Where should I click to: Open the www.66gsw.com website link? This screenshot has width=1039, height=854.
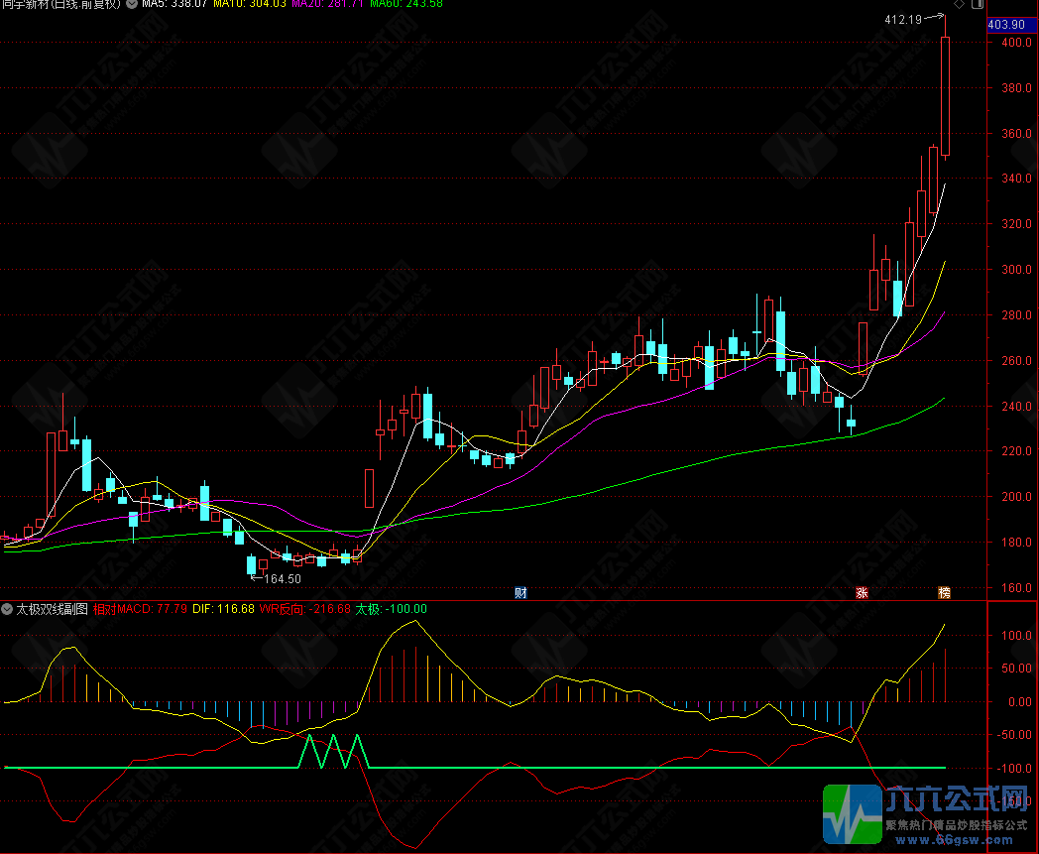point(956,840)
